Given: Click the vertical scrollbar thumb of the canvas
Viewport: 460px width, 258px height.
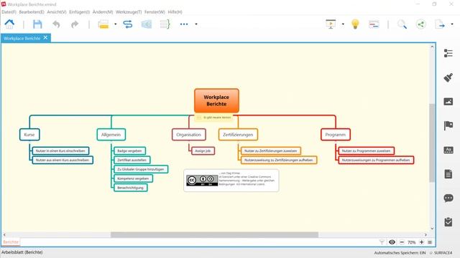Looking at the screenshot, I should point(432,143).
